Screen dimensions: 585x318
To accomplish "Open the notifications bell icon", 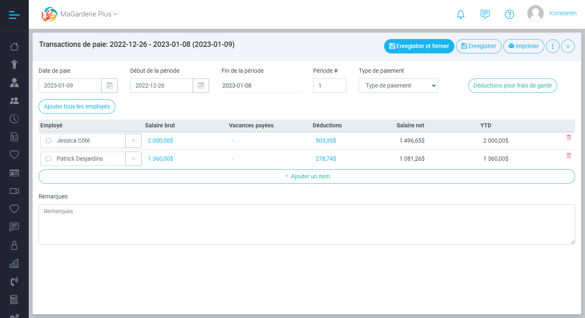I will point(461,14).
